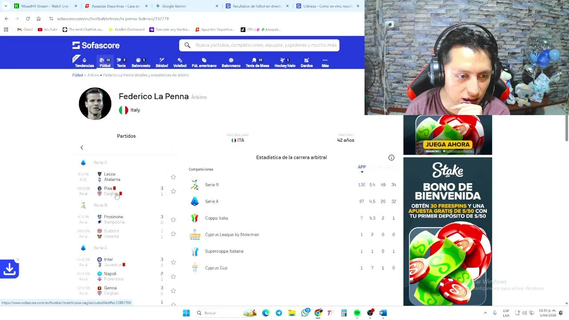Open the browser home page
Screen dimensions: 569x320
[39, 19]
